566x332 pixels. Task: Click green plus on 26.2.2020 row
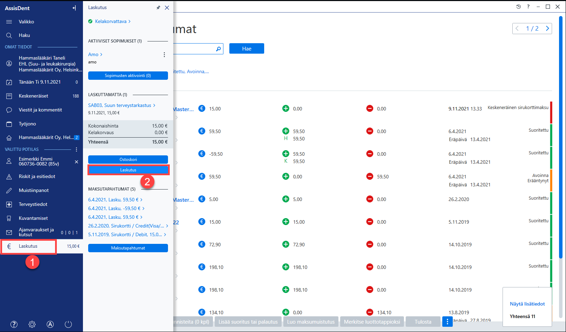[x=286, y=199]
